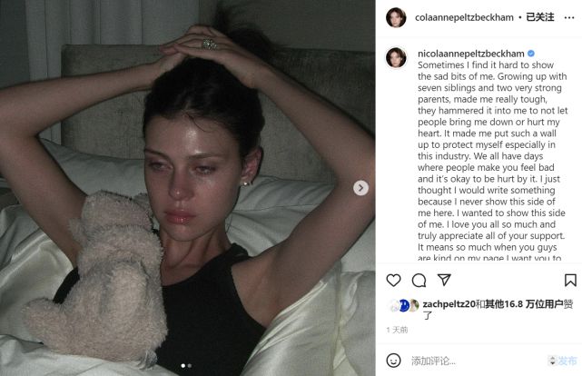Screen dimensions: 582x376
Task: Click verified badge next to nicolaannepeltzbeckham
Action: [531, 54]
